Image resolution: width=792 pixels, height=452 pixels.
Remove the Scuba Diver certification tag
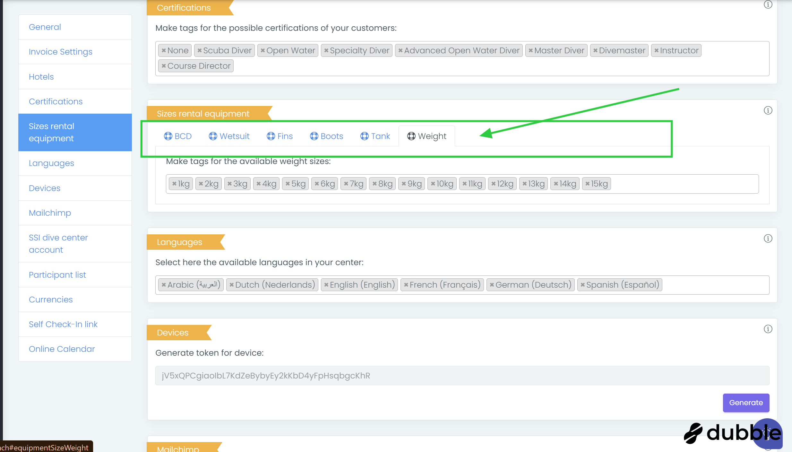coord(199,51)
